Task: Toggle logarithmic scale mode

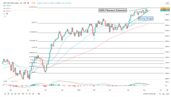Action: (x=163, y=94)
